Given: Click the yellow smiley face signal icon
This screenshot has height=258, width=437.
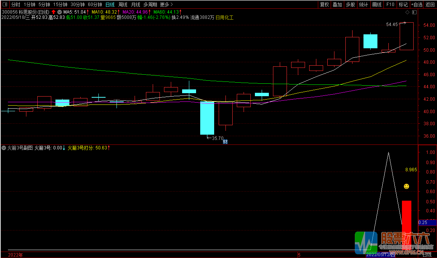Looking at the screenshot, I should pyautogui.click(x=406, y=186).
